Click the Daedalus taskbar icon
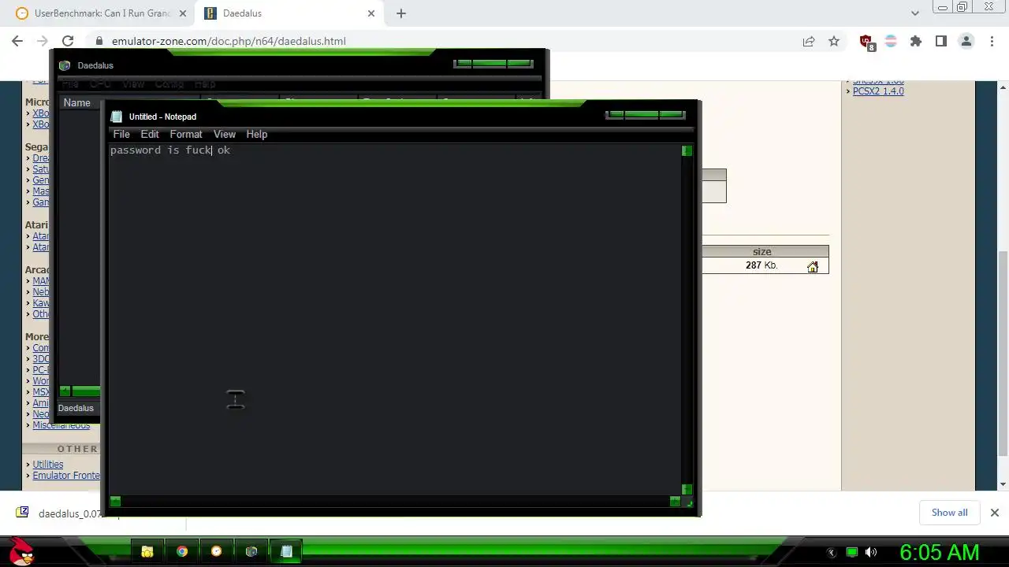This screenshot has height=567, width=1009. (251, 551)
